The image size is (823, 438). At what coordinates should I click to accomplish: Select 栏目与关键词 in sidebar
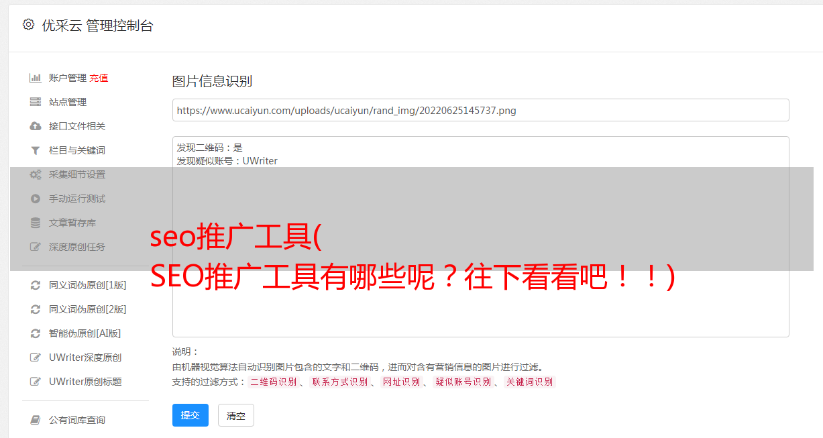click(77, 150)
